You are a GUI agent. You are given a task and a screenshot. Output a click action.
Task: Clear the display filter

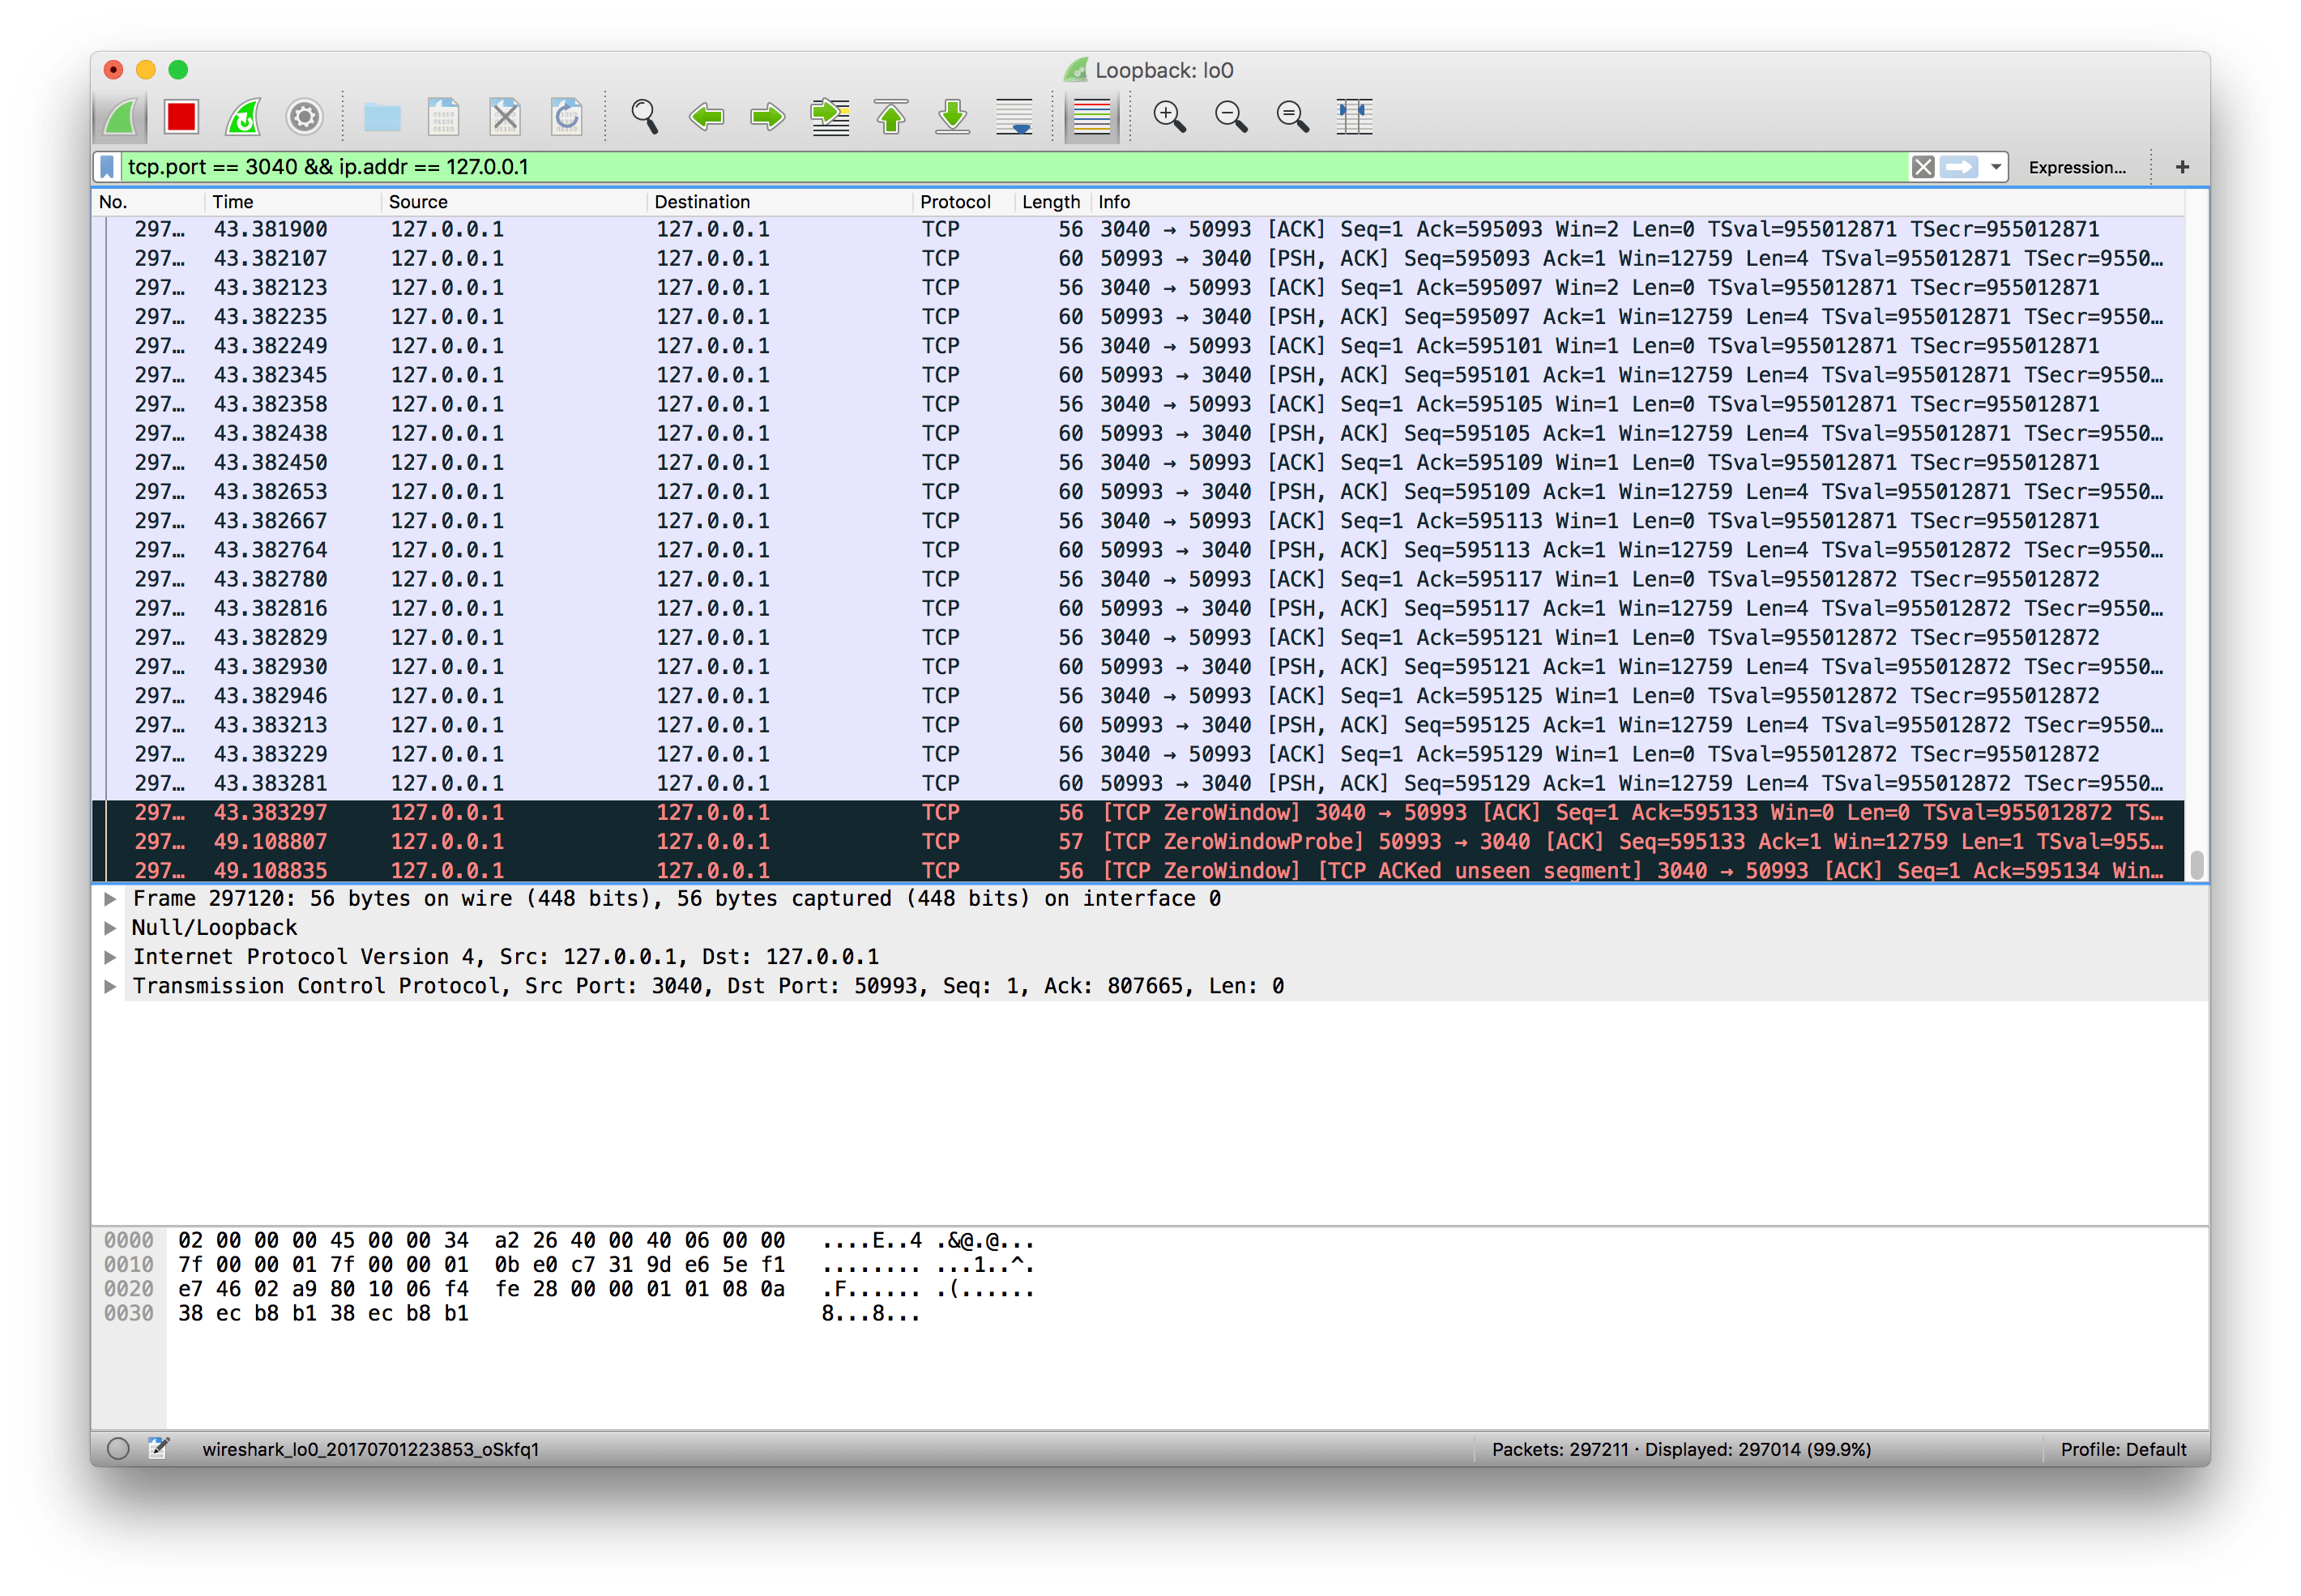[1922, 167]
